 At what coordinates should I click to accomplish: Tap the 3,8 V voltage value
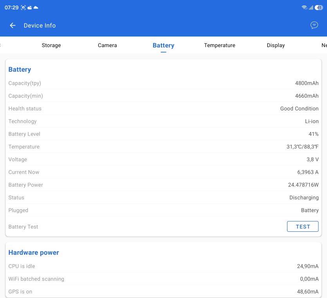[313, 160]
